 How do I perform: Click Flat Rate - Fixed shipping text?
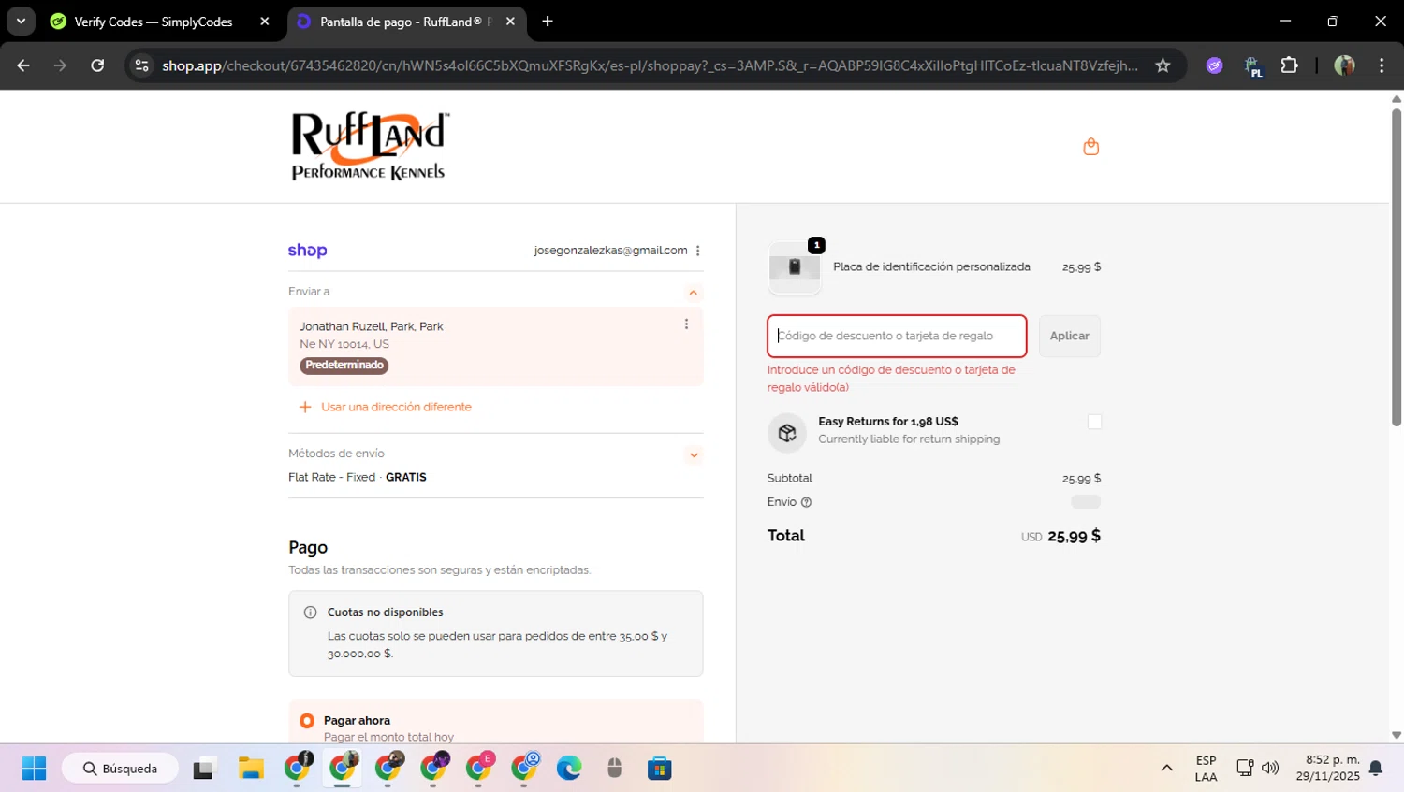[x=331, y=477]
